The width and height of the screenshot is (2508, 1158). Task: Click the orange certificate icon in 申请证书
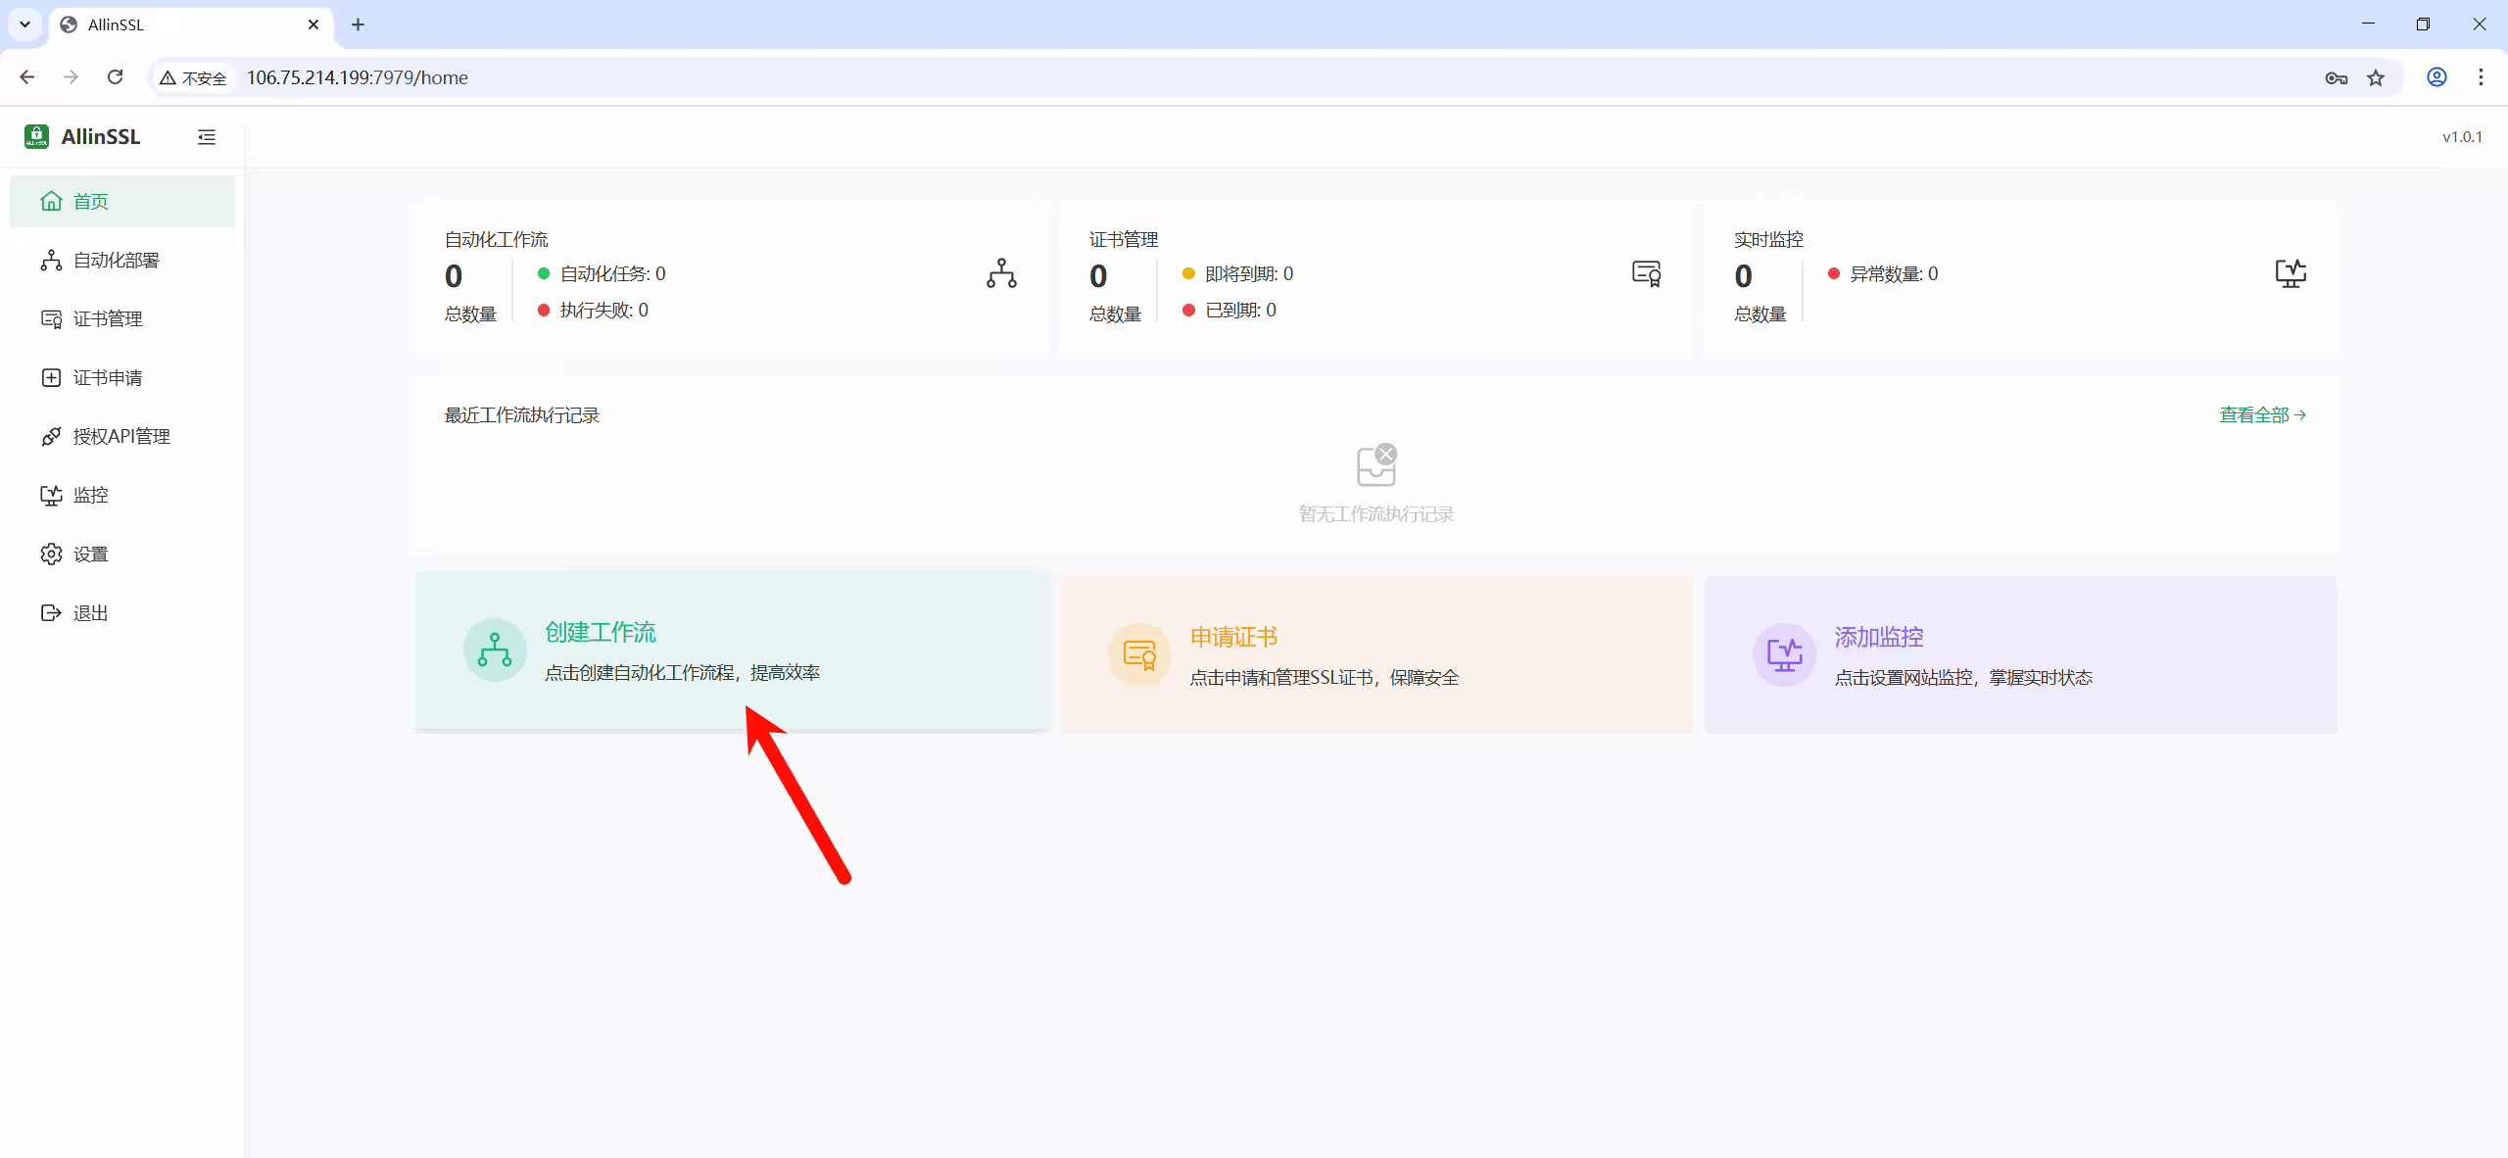[x=1139, y=654]
